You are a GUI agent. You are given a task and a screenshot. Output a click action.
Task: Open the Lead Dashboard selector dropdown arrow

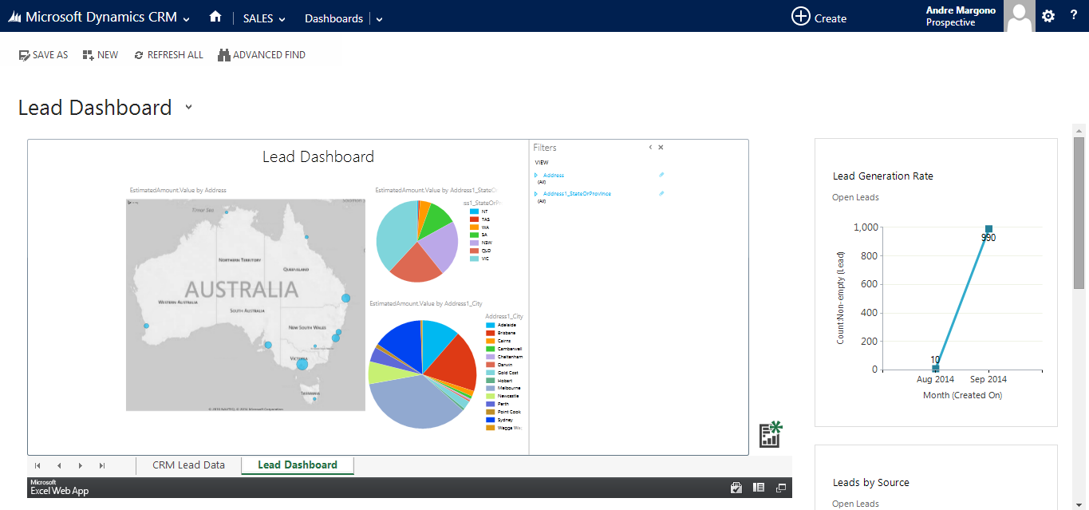tap(188, 107)
